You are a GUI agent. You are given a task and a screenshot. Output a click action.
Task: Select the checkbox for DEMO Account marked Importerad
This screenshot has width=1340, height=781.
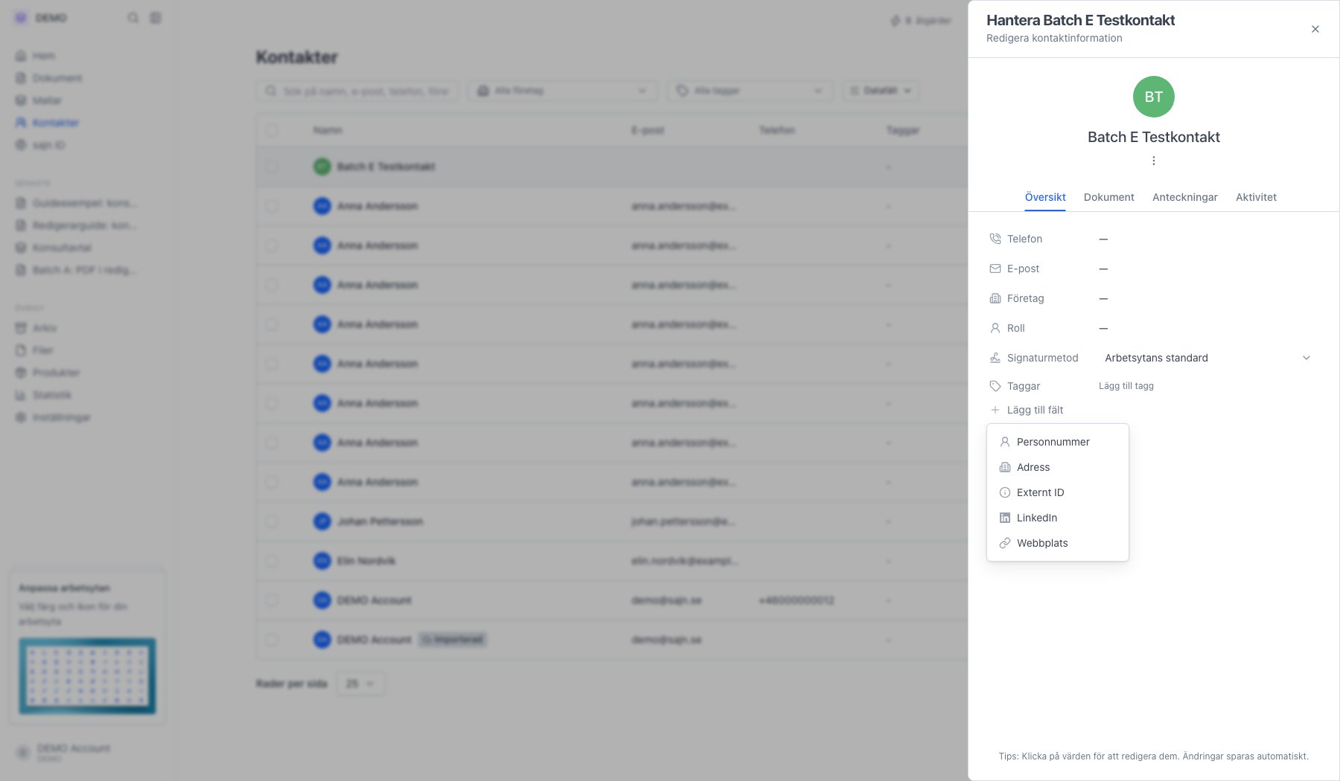click(272, 640)
